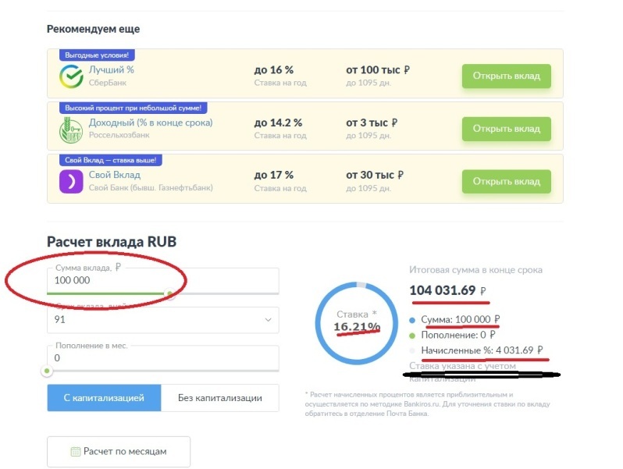The width and height of the screenshot is (623, 469).
Task: Click the Итоговая сумма в конце срока label
Action: [475, 270]
